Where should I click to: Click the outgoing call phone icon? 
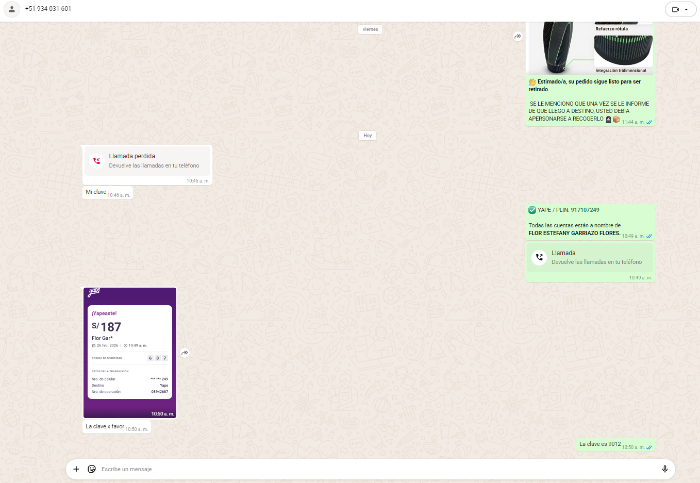[x=539, y=257]
